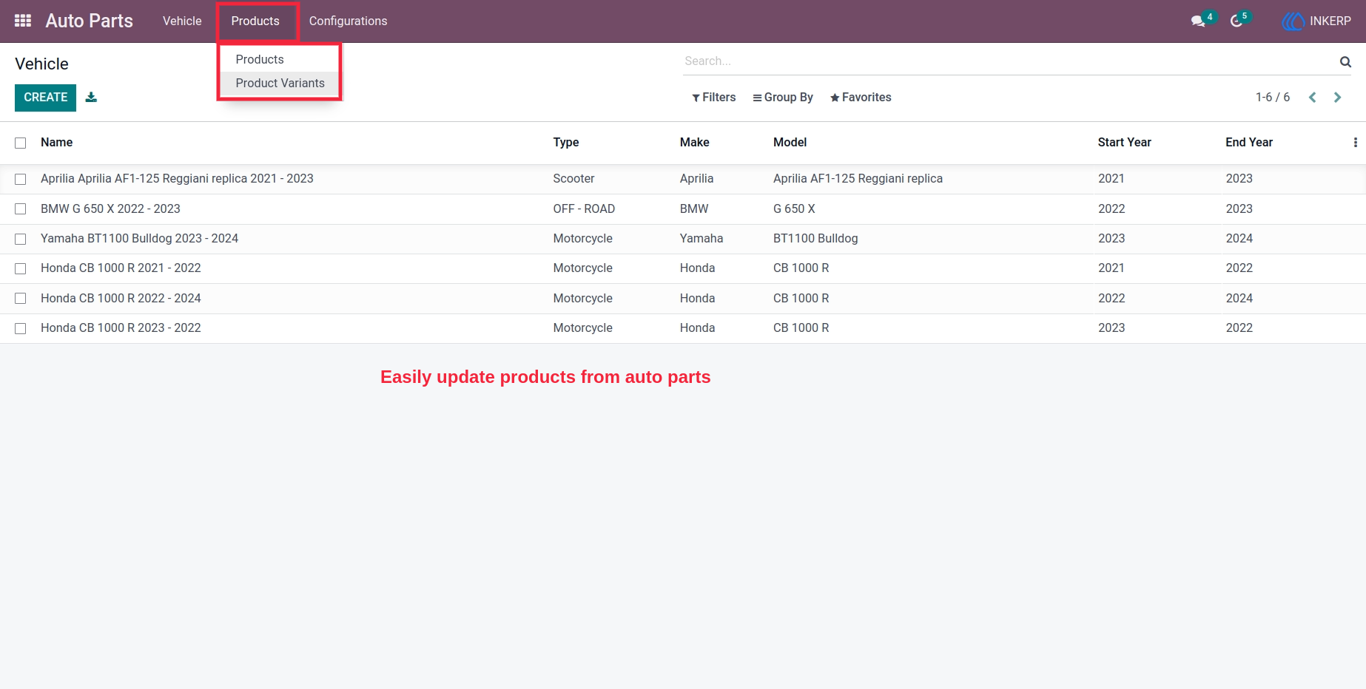Open optional columns three-dot menu

point(1355,143)
